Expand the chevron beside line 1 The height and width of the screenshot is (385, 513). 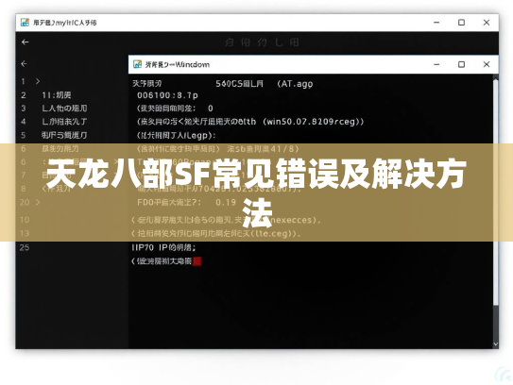click(x=38, y=81)
